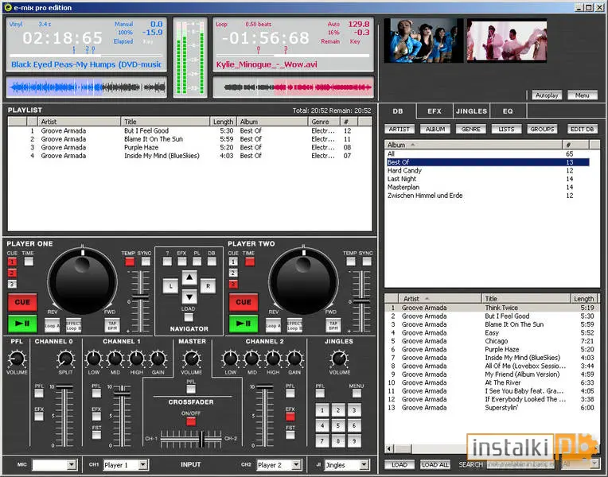
Task: Switch to the EQ tab
Action: [x=508, y=111]
